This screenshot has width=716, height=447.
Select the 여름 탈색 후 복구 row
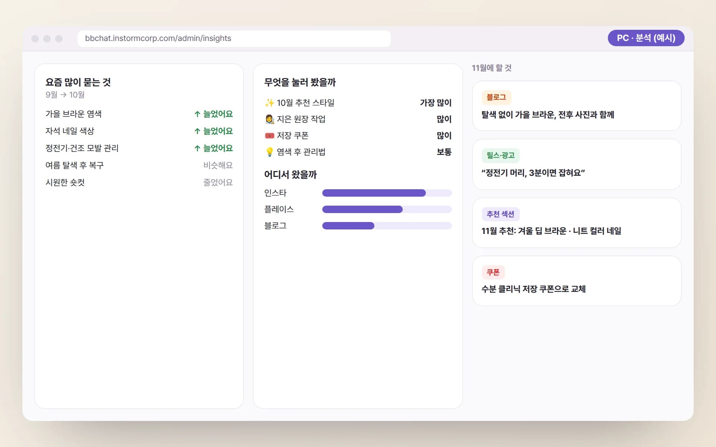[x=139, y=165]
